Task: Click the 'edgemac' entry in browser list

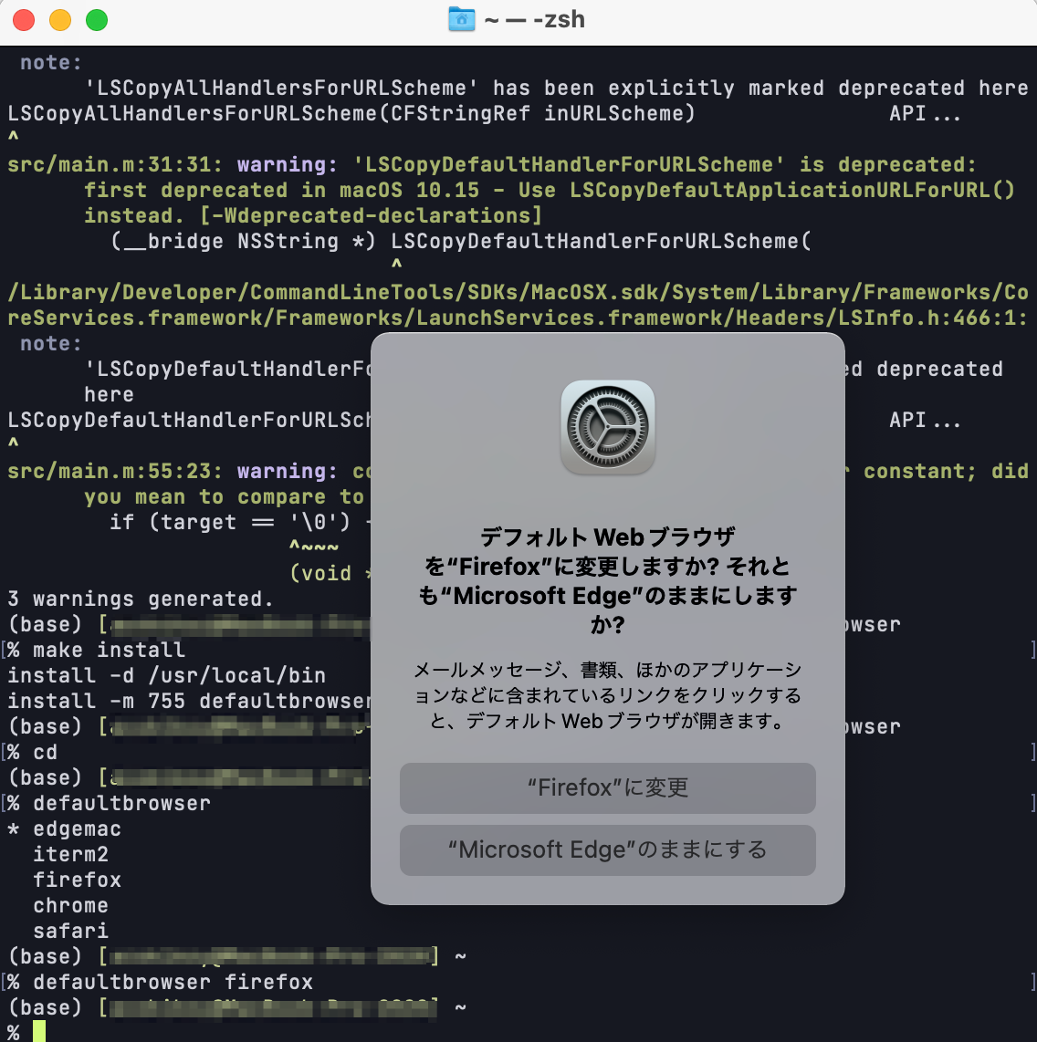Action: (77, 828)
